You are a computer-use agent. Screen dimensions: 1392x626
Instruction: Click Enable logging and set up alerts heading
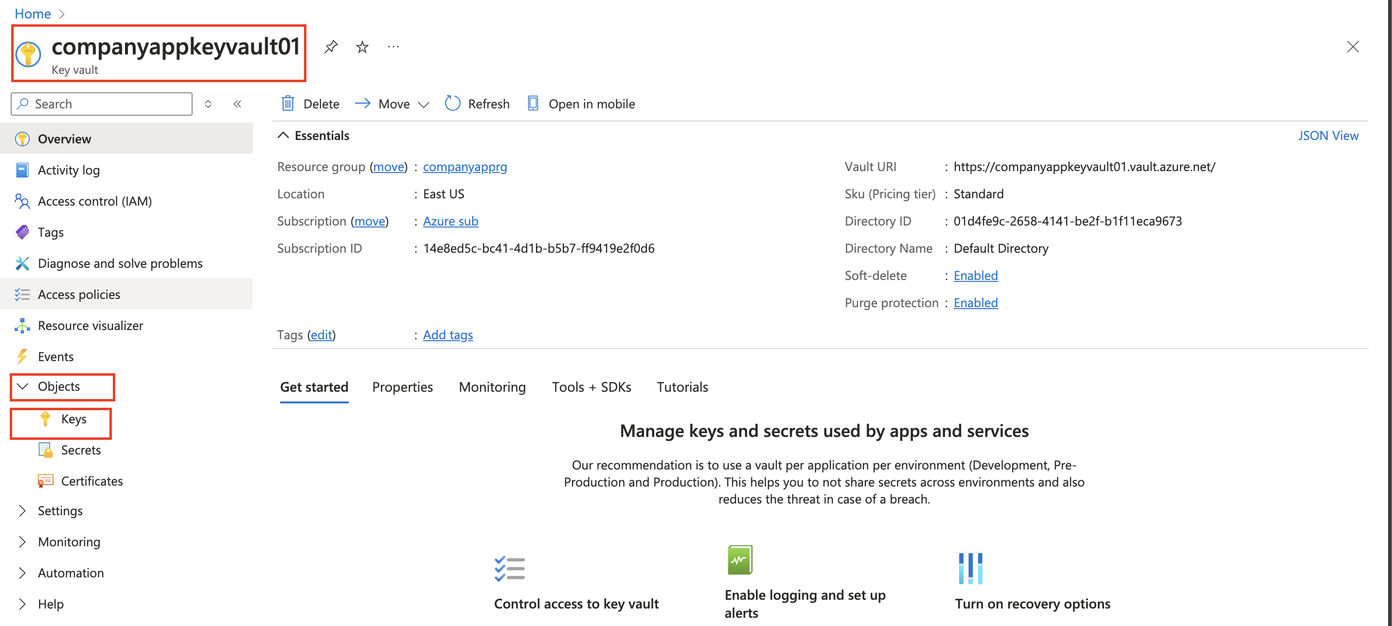tap(805, 604)
